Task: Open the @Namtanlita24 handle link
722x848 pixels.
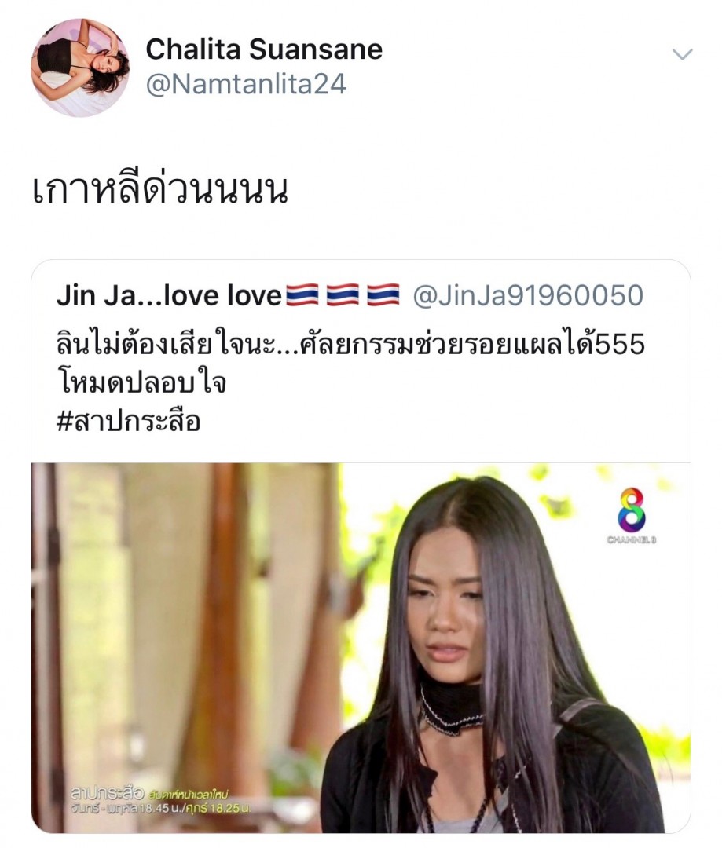Action: 246,84
